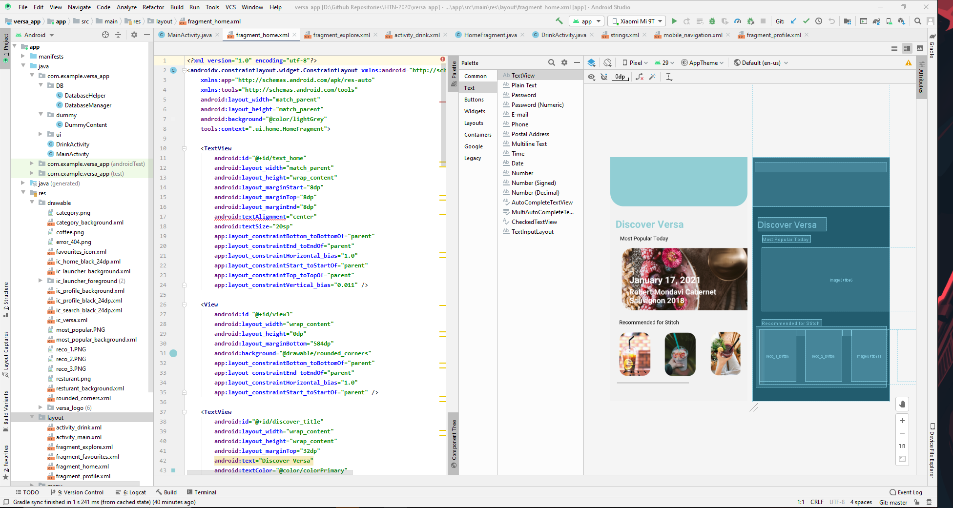Click the Debug app bug icon

(712, 21)
